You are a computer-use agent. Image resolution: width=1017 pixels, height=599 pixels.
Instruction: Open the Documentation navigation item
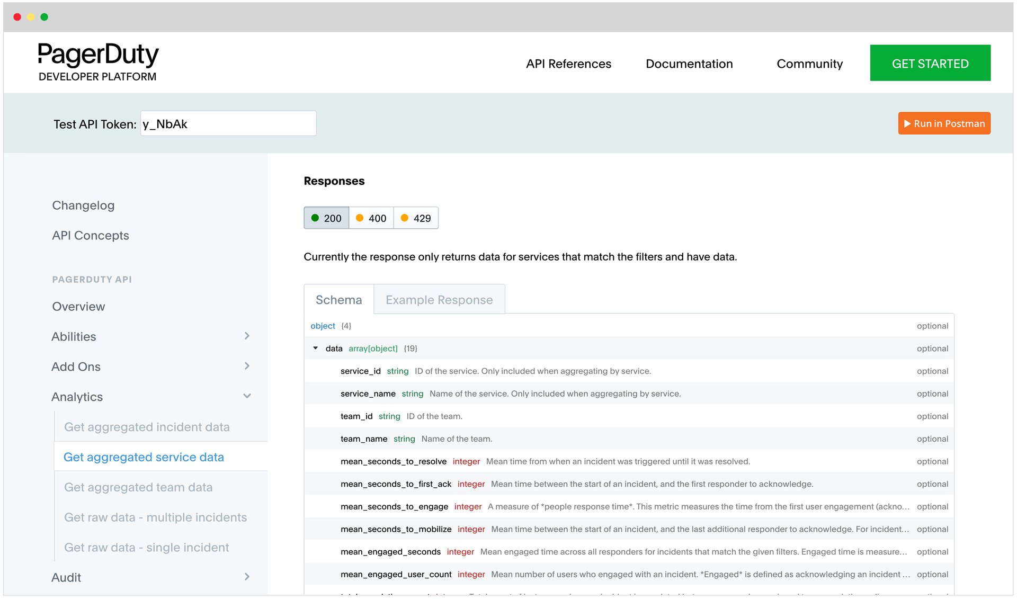point(689,64)
